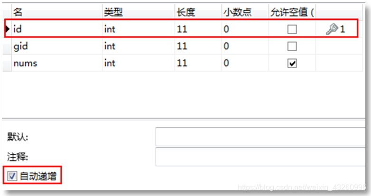Click the 允许空值 column header
The width and height of the screenshot is (371, 196).
pyautogui.click(x=292, y=12)
